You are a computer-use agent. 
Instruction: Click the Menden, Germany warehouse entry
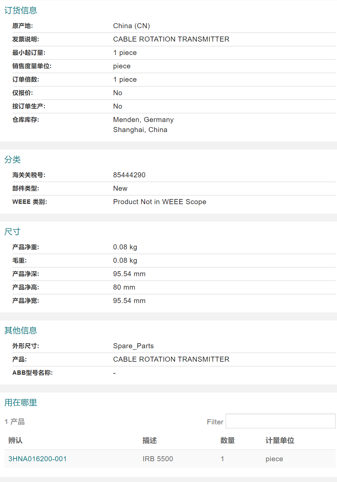tap(143, 120)
